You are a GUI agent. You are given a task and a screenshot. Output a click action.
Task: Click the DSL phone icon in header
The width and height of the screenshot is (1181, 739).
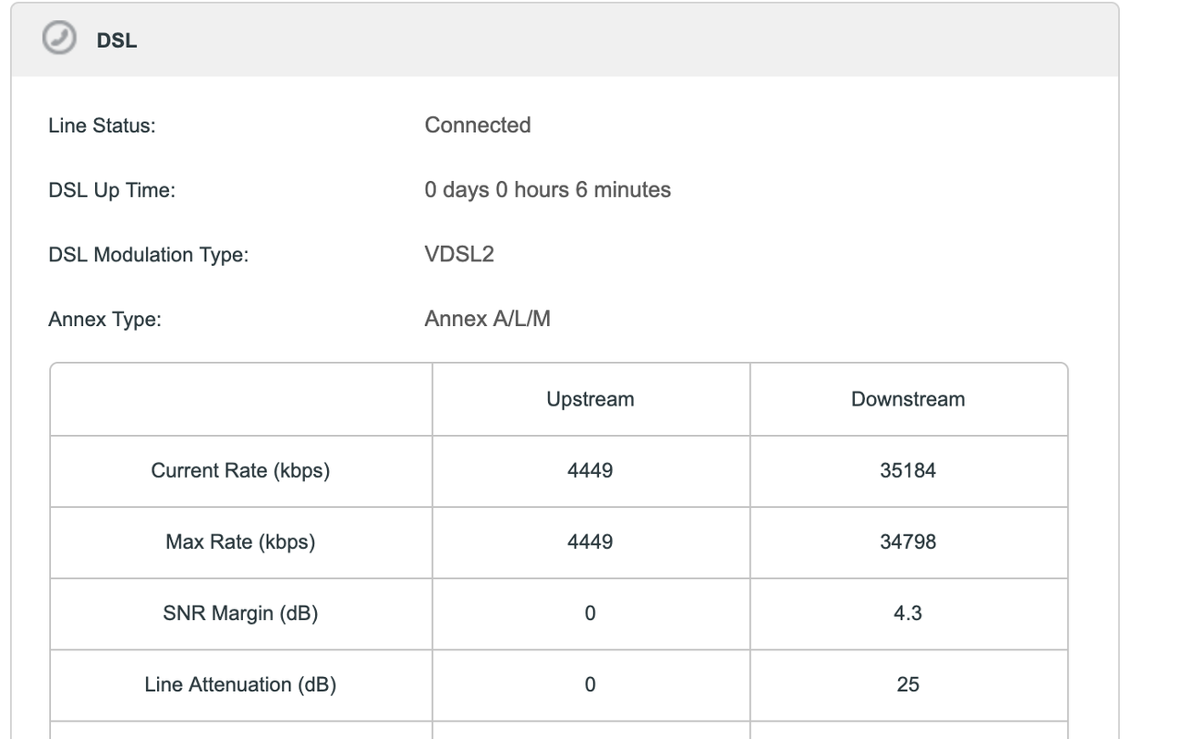coord(60,39)
